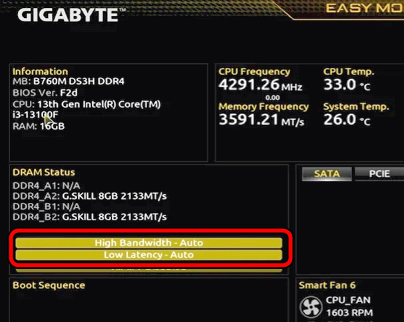
Task: Click the empty DDR4_A1 slot entry
Action: click(x=45, y=184)
